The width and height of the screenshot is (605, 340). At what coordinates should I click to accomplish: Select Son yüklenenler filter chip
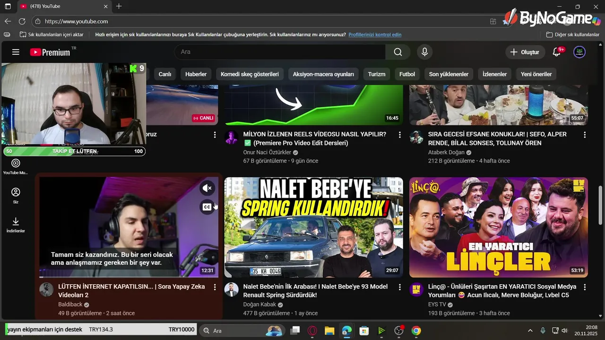point(449,74)
